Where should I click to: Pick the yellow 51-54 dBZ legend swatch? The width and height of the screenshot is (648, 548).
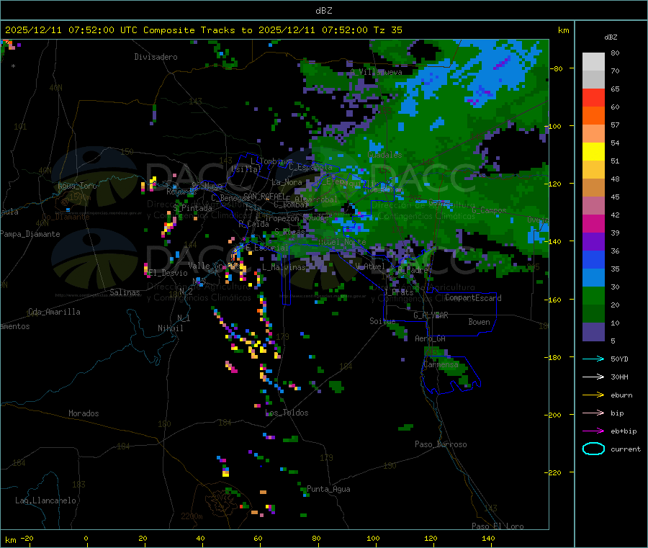tap(593, 152)
